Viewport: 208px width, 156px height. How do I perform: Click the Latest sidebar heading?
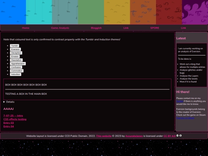point(181,39)
